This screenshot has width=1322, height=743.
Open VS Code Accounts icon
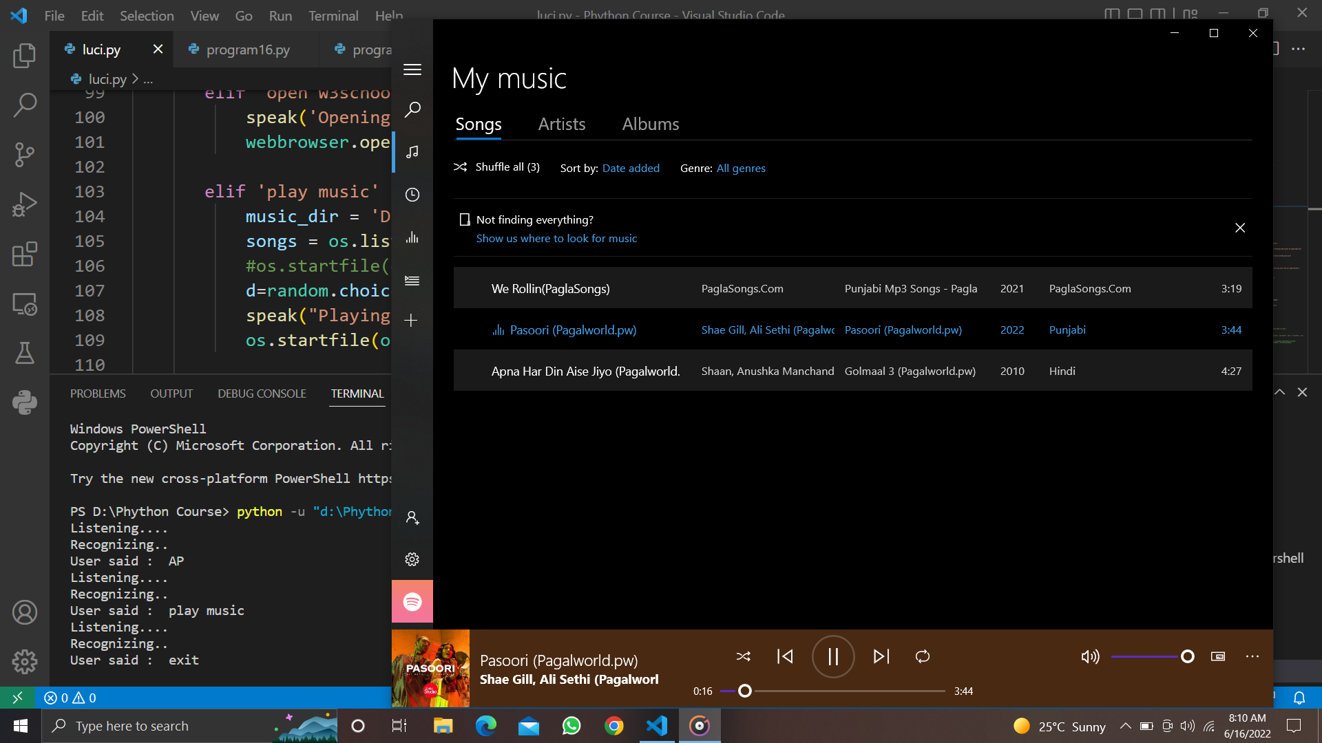click(x=25, y=612)
